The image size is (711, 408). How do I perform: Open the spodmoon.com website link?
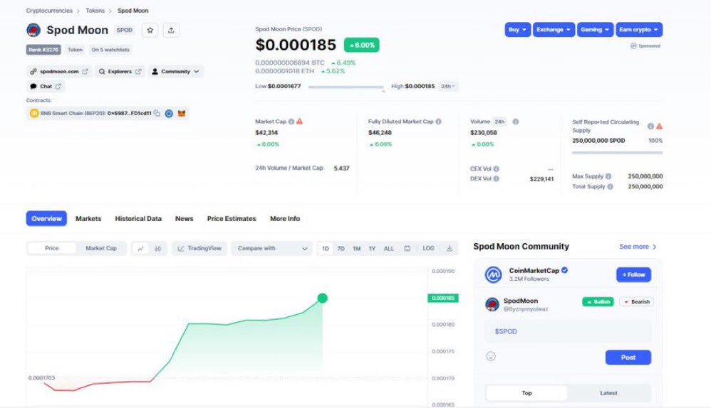tap(59, 72)
